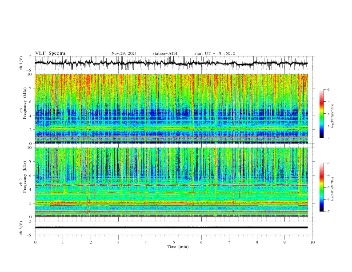Click the "10" tick on the time axis

pyautogui.click(x=312, y=242)
